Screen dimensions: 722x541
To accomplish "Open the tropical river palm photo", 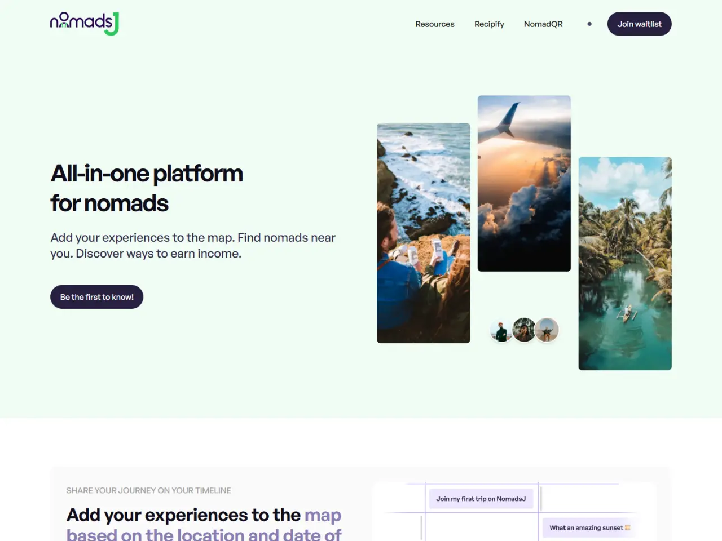I will tap(625, 263).
